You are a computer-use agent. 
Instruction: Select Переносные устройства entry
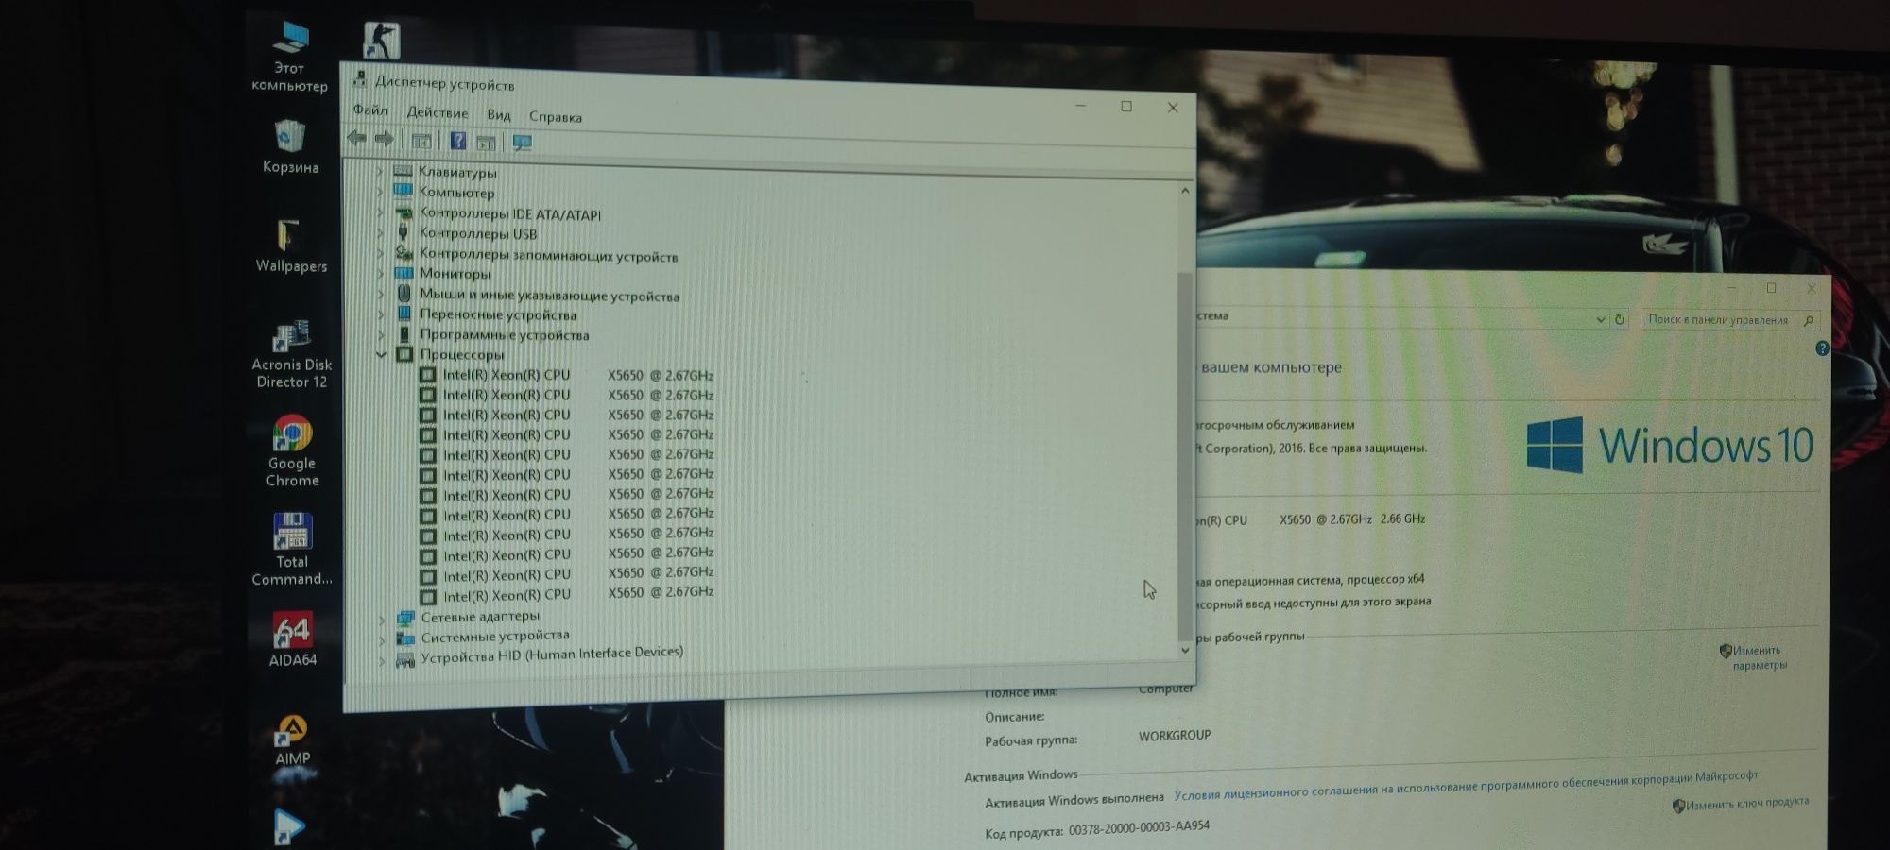point(498,314)
